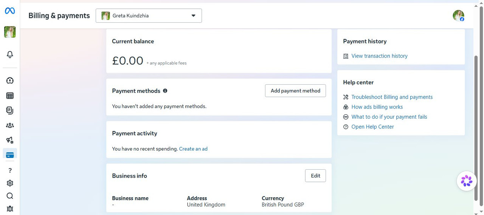Open View transaction history link
This screenshot has width=484, height=215.
[379, 56]
